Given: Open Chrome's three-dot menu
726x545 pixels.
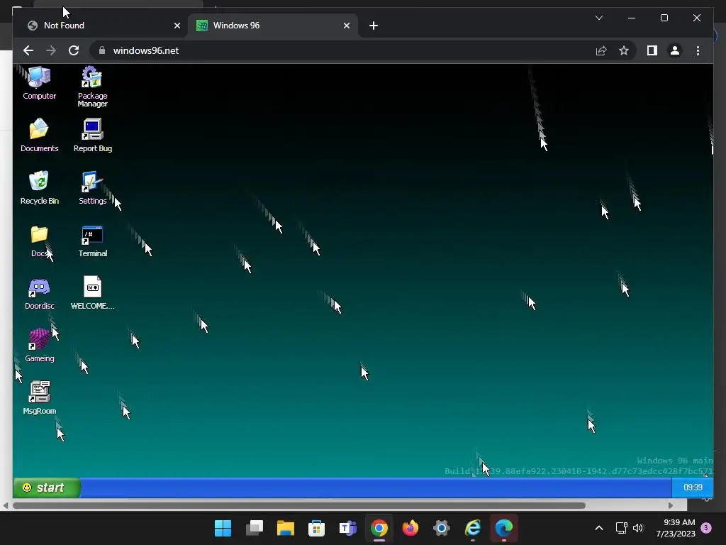Looking at the screenshot, I should [x=698, y=50].
